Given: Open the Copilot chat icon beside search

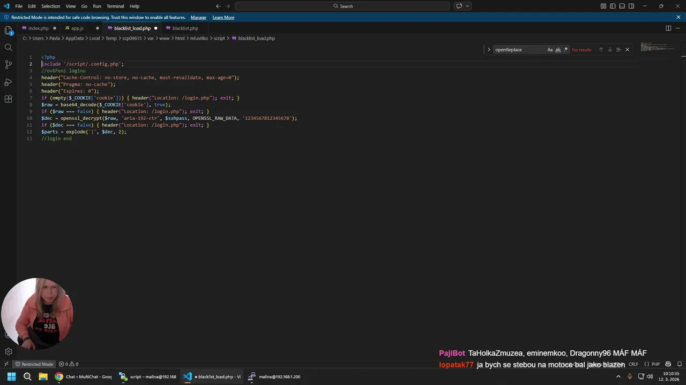Looking at the screenshot, I should [x=459, y=6].
